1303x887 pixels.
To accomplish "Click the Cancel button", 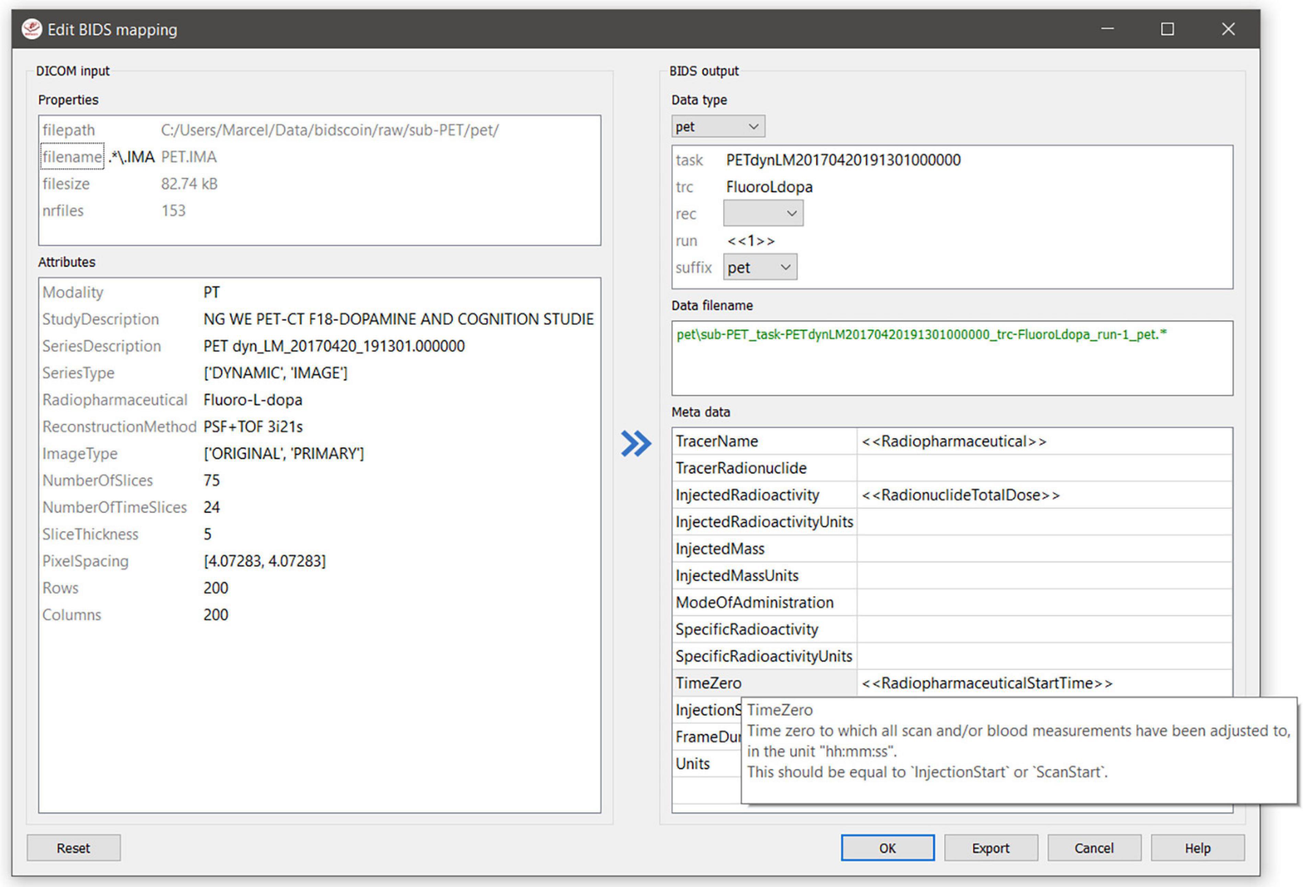I will 1094,848.
